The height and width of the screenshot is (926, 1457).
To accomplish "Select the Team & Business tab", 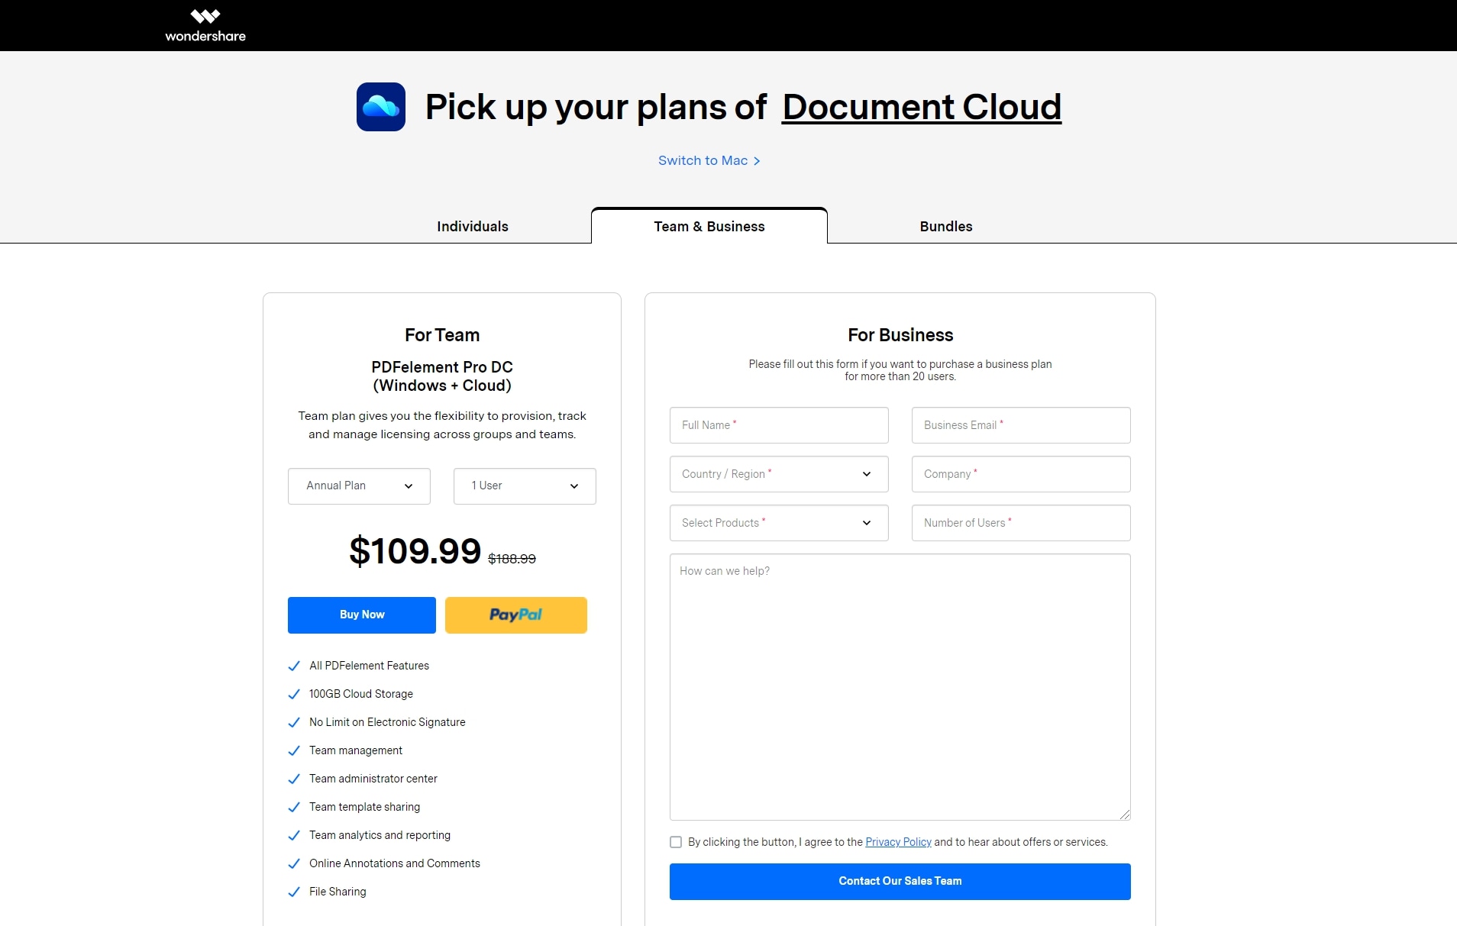I will (709, 226).
